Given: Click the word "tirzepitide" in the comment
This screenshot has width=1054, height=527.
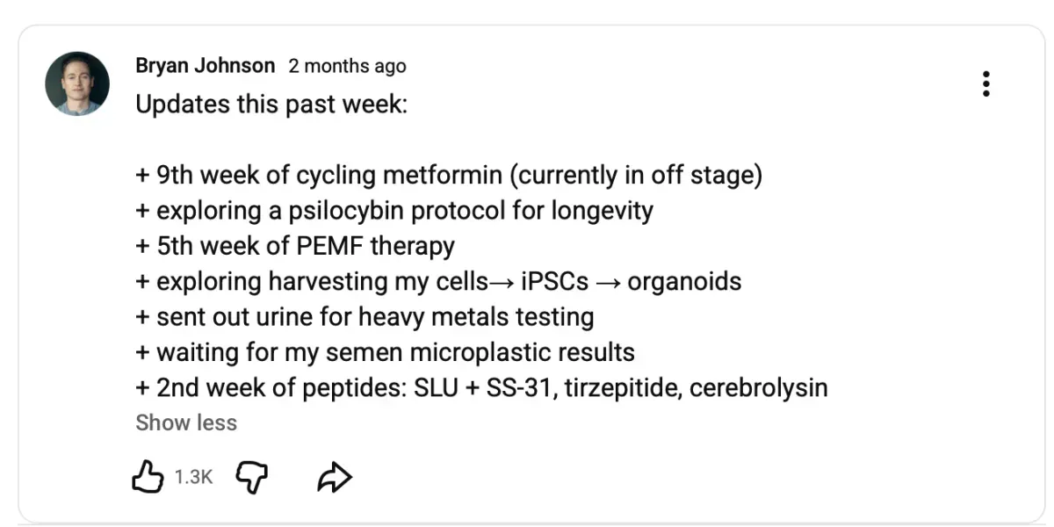Looking at the screenshot, I should pos(619,387).
